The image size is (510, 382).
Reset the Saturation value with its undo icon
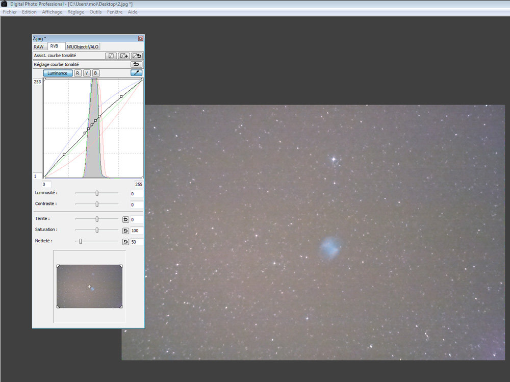point(125,231)
